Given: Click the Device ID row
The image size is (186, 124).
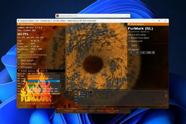Looking at the screenshot, I should pos(31,74).
